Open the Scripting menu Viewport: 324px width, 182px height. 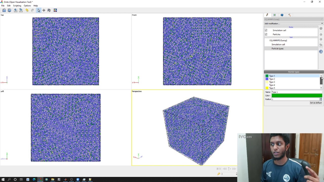click(17, 6)
